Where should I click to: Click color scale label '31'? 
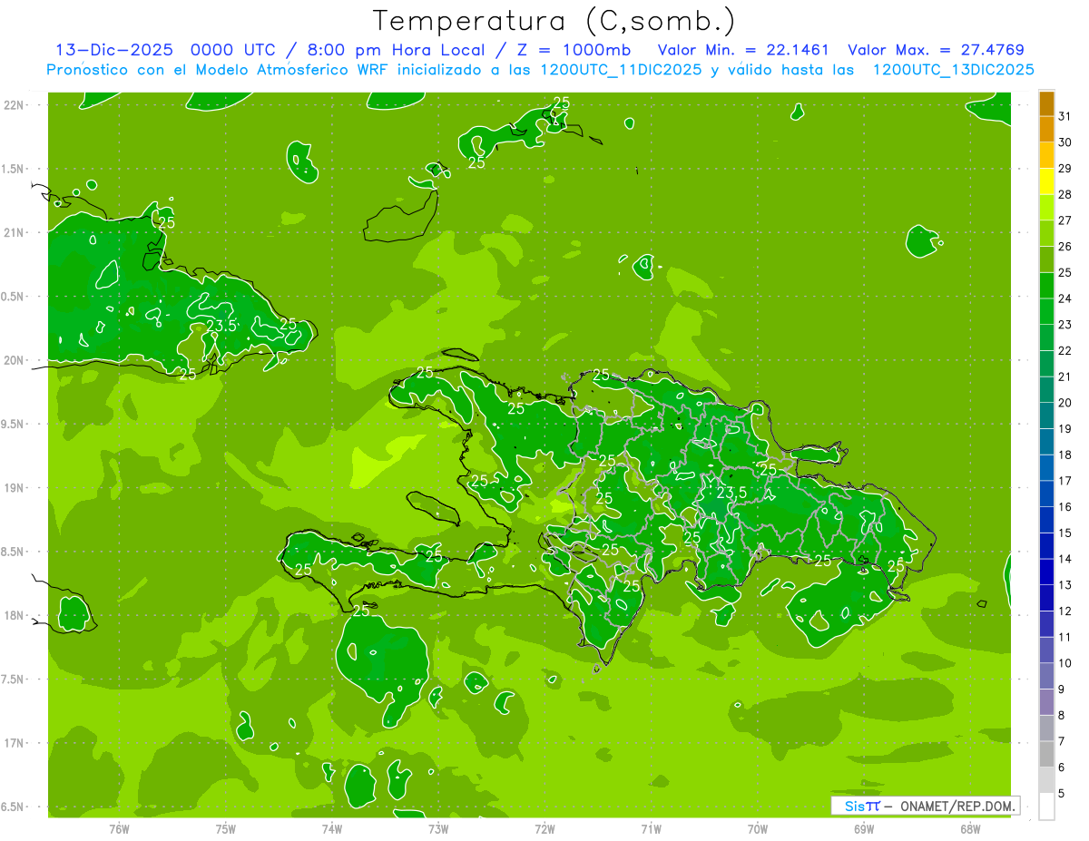point(1064,115)
